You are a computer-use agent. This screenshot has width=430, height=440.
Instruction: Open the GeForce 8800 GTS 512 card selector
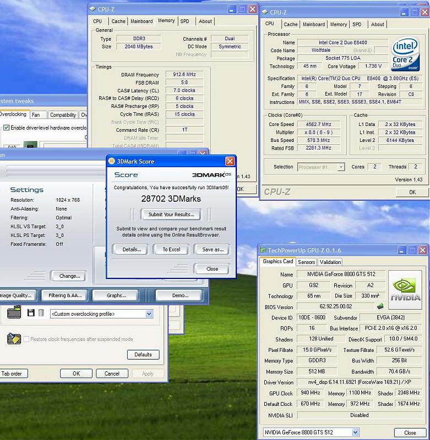[355, 432]
